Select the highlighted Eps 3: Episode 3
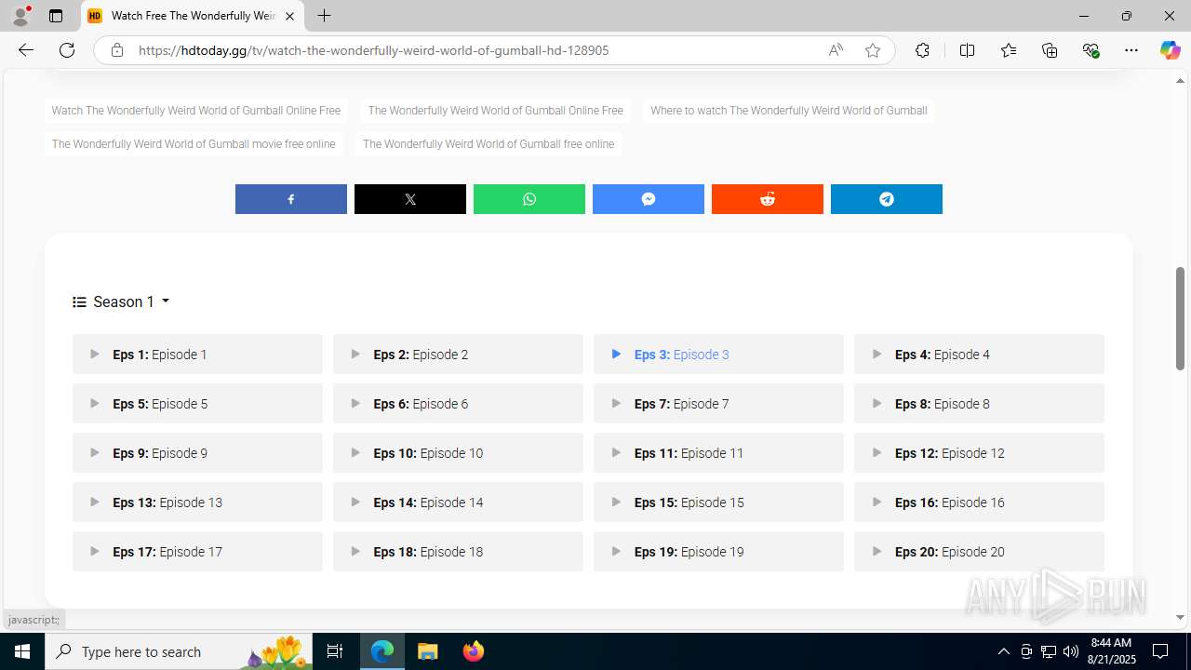Screen dimensions: 1191x670 718,355
